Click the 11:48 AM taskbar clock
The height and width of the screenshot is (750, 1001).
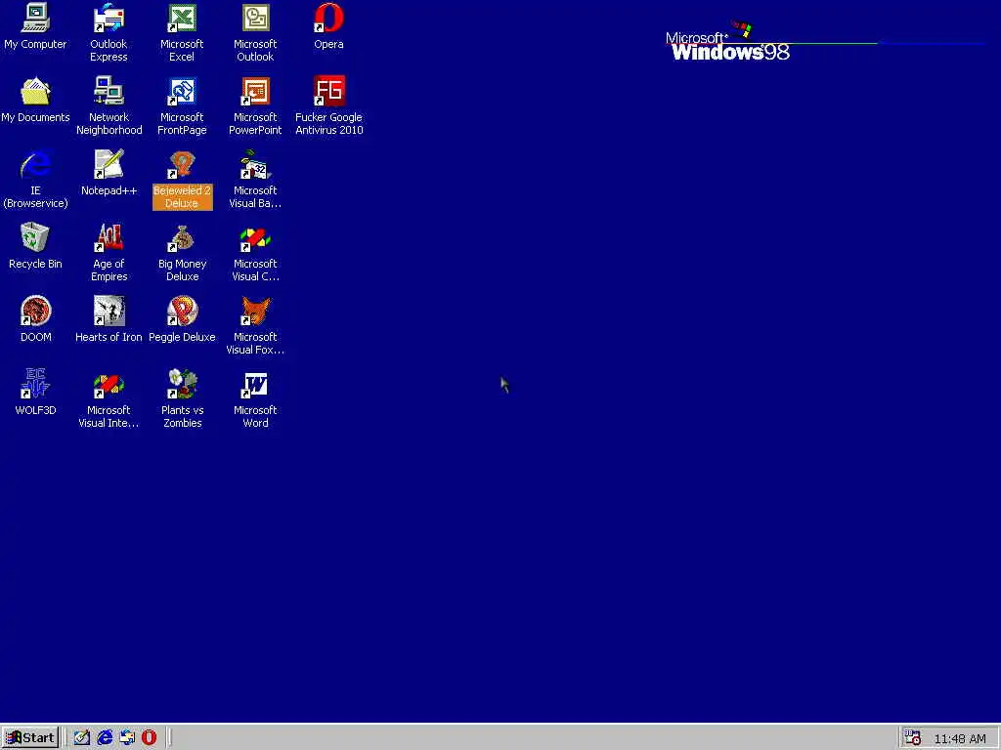[960, 738]
